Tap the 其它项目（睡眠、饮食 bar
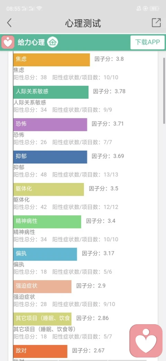Screen dimensions: 166x361 43,319
